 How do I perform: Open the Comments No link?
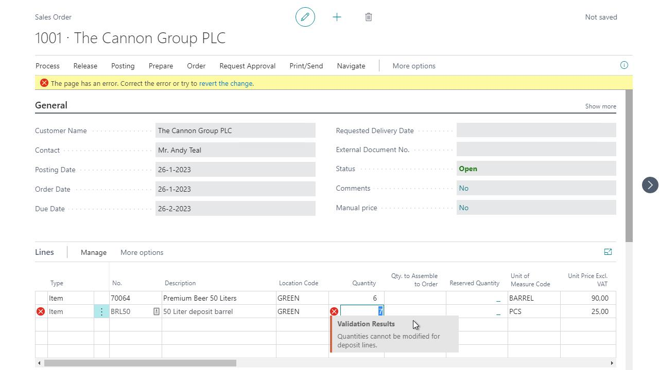(x=463, y=188)
